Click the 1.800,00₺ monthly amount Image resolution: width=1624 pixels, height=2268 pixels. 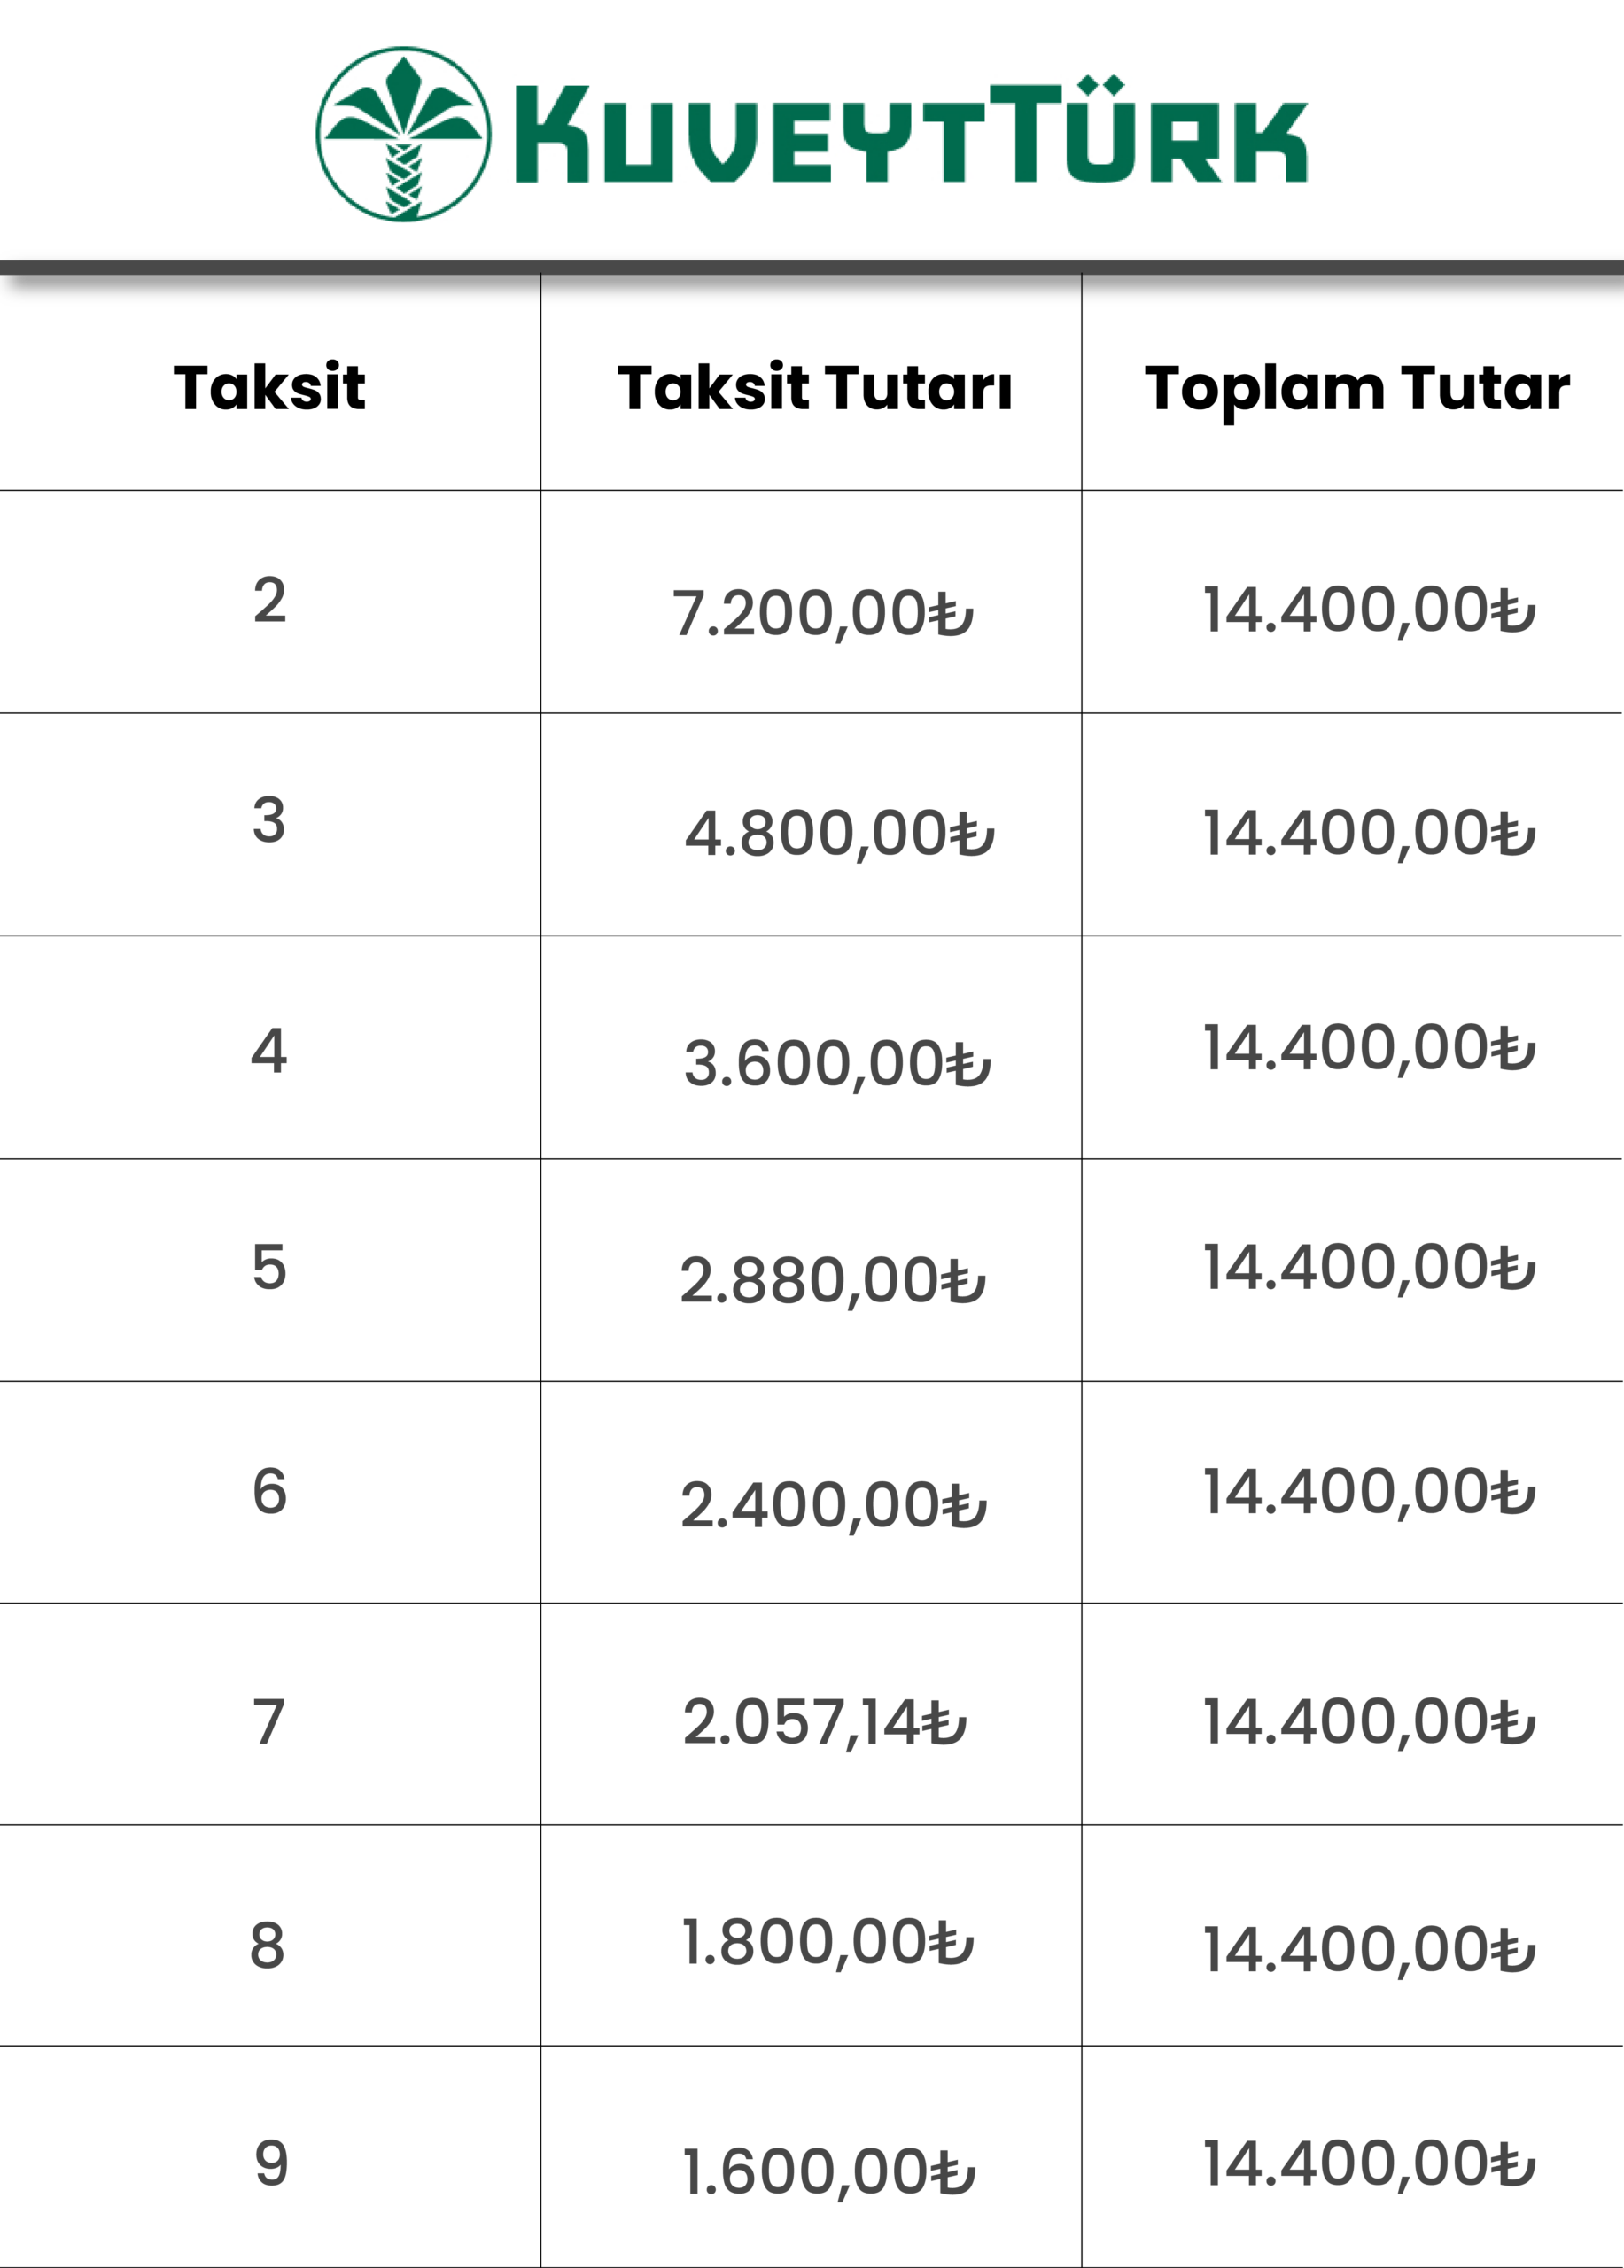pos(827,1943)
